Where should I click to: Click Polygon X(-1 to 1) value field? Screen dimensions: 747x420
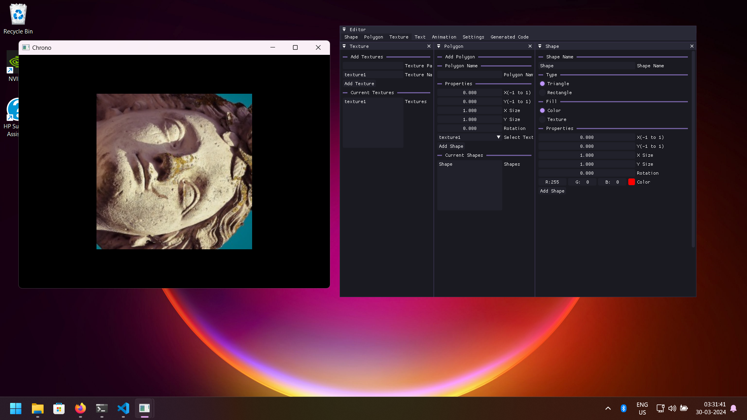(x=469, y=93)
